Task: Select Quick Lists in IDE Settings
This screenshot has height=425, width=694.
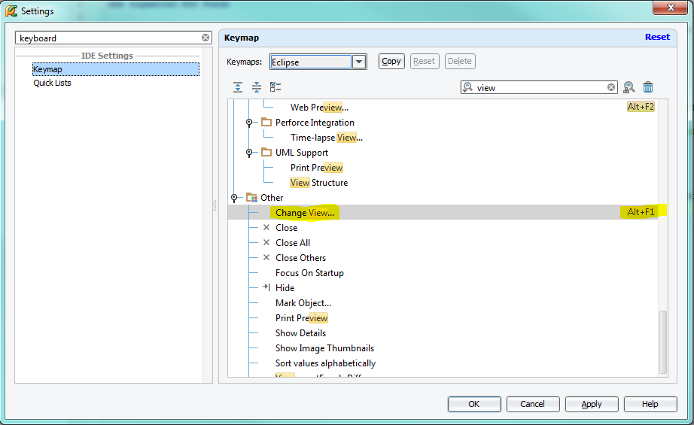Action: pos(52,83)
